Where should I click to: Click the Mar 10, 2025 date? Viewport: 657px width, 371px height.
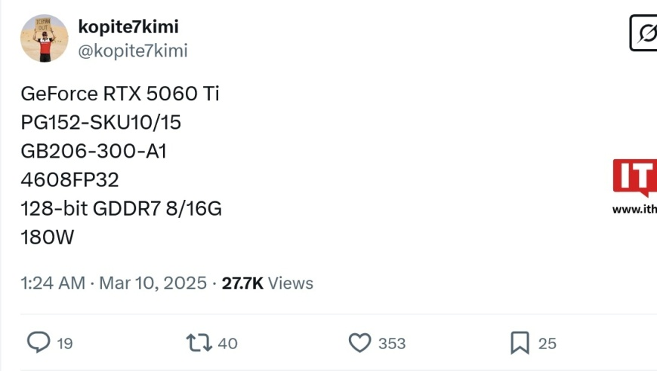(x=153, y=284)
